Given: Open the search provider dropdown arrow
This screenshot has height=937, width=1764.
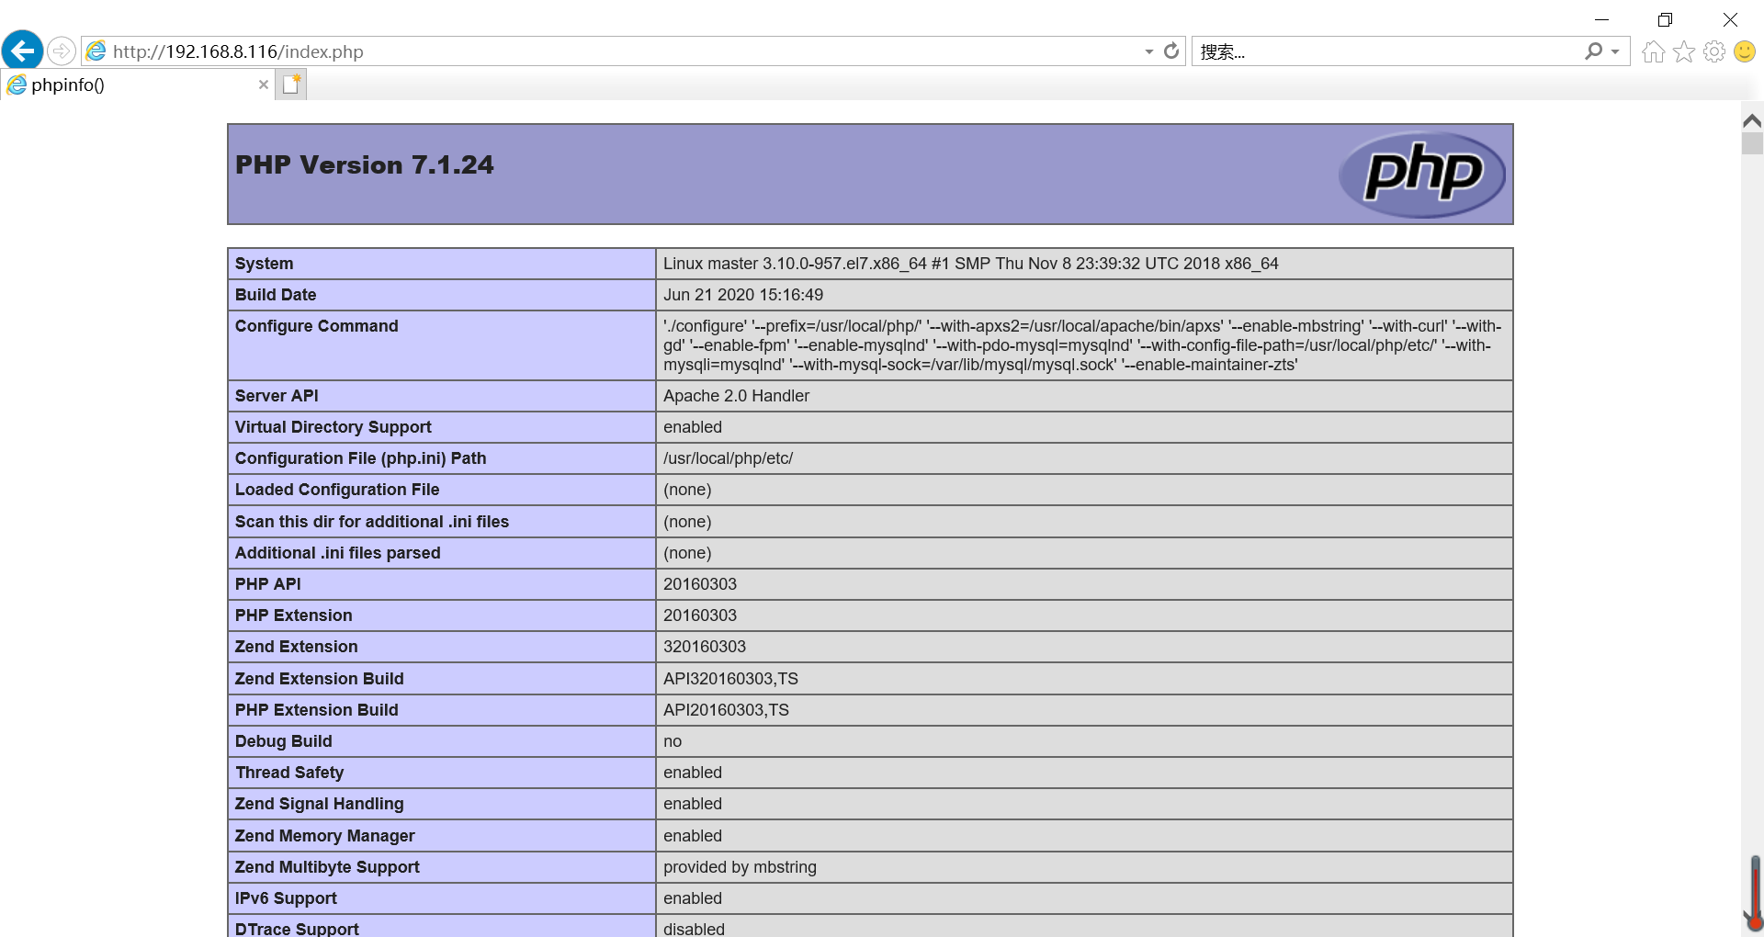Looking at the screenshot, I should point(1615,51).
